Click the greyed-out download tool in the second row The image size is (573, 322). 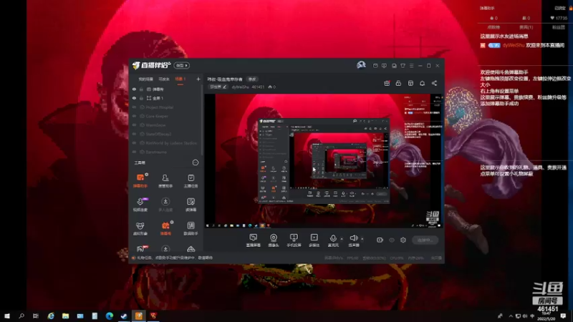165,205
